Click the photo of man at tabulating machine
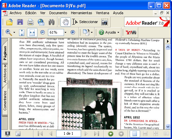 (89, 108)
